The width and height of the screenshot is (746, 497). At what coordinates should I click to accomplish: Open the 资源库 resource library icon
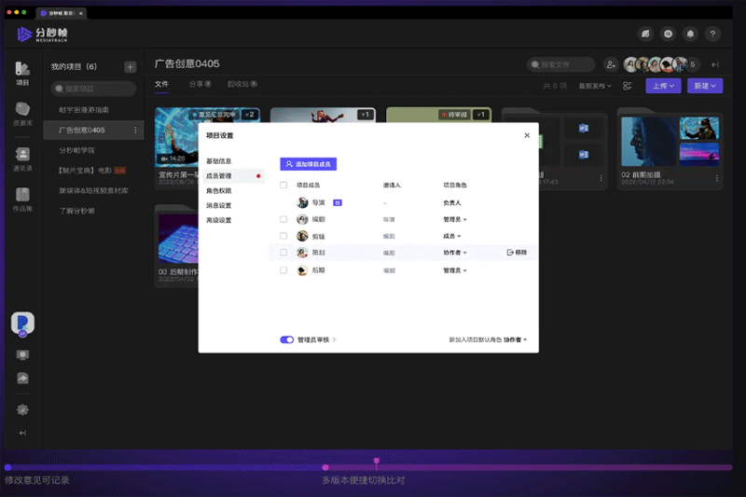[x=22, y=114]
